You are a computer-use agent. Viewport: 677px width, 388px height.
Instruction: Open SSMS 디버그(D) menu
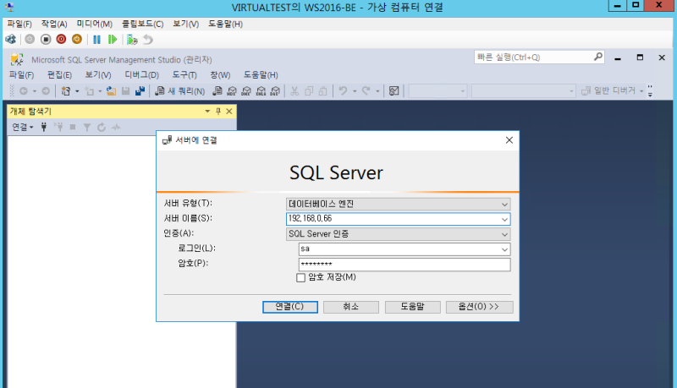141,75
